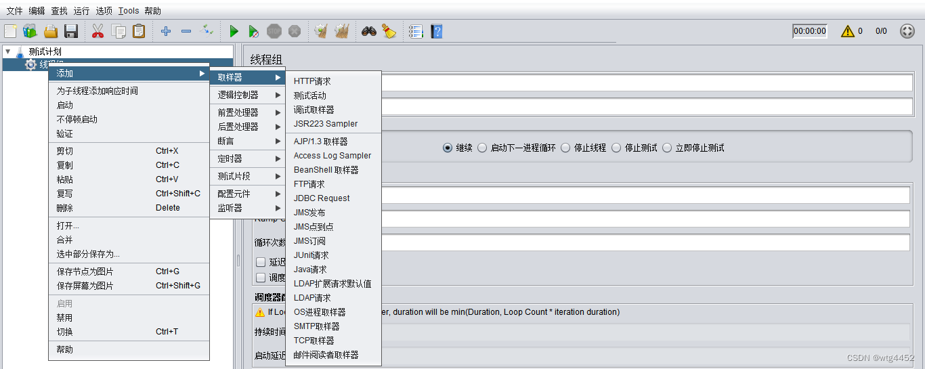The height and width of the screenshot is (369, 925).
Task: Click the Open file folder icon
Action: [51, 31]
